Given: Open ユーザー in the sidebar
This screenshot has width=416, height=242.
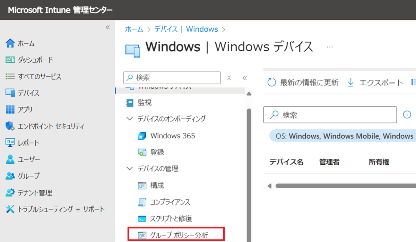Looking at the screenshot, I should (x=23, y=159).
